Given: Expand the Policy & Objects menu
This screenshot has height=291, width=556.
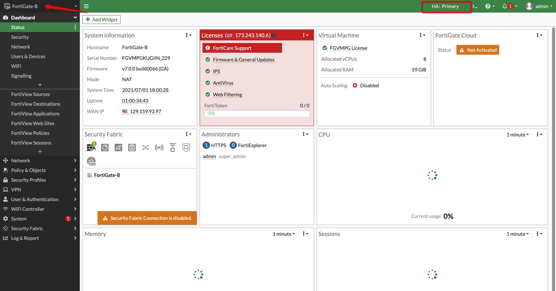Looking at the screenshot, I should pyautogui.click(x=40, y=170).
